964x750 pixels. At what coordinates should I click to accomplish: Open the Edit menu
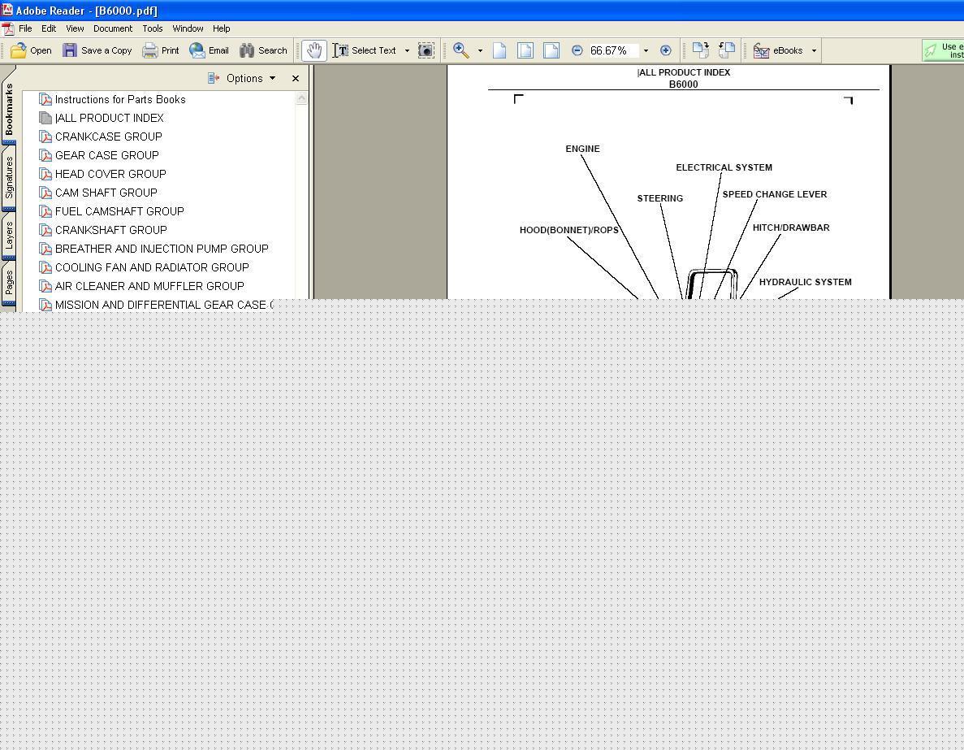(x=49, y=29)
